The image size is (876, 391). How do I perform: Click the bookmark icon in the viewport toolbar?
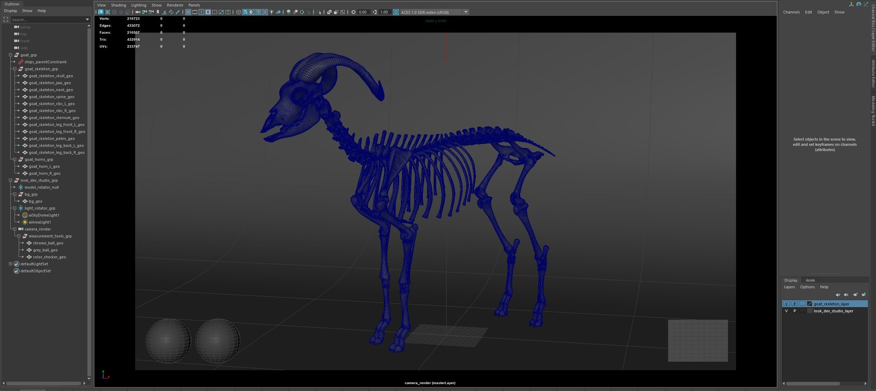tap(158, 12)
